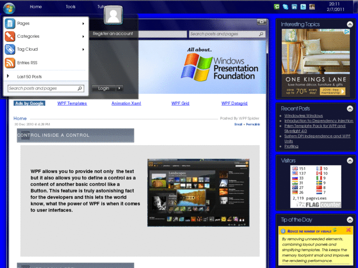
Task: Click the Email post link
Action: pos(238,124)
